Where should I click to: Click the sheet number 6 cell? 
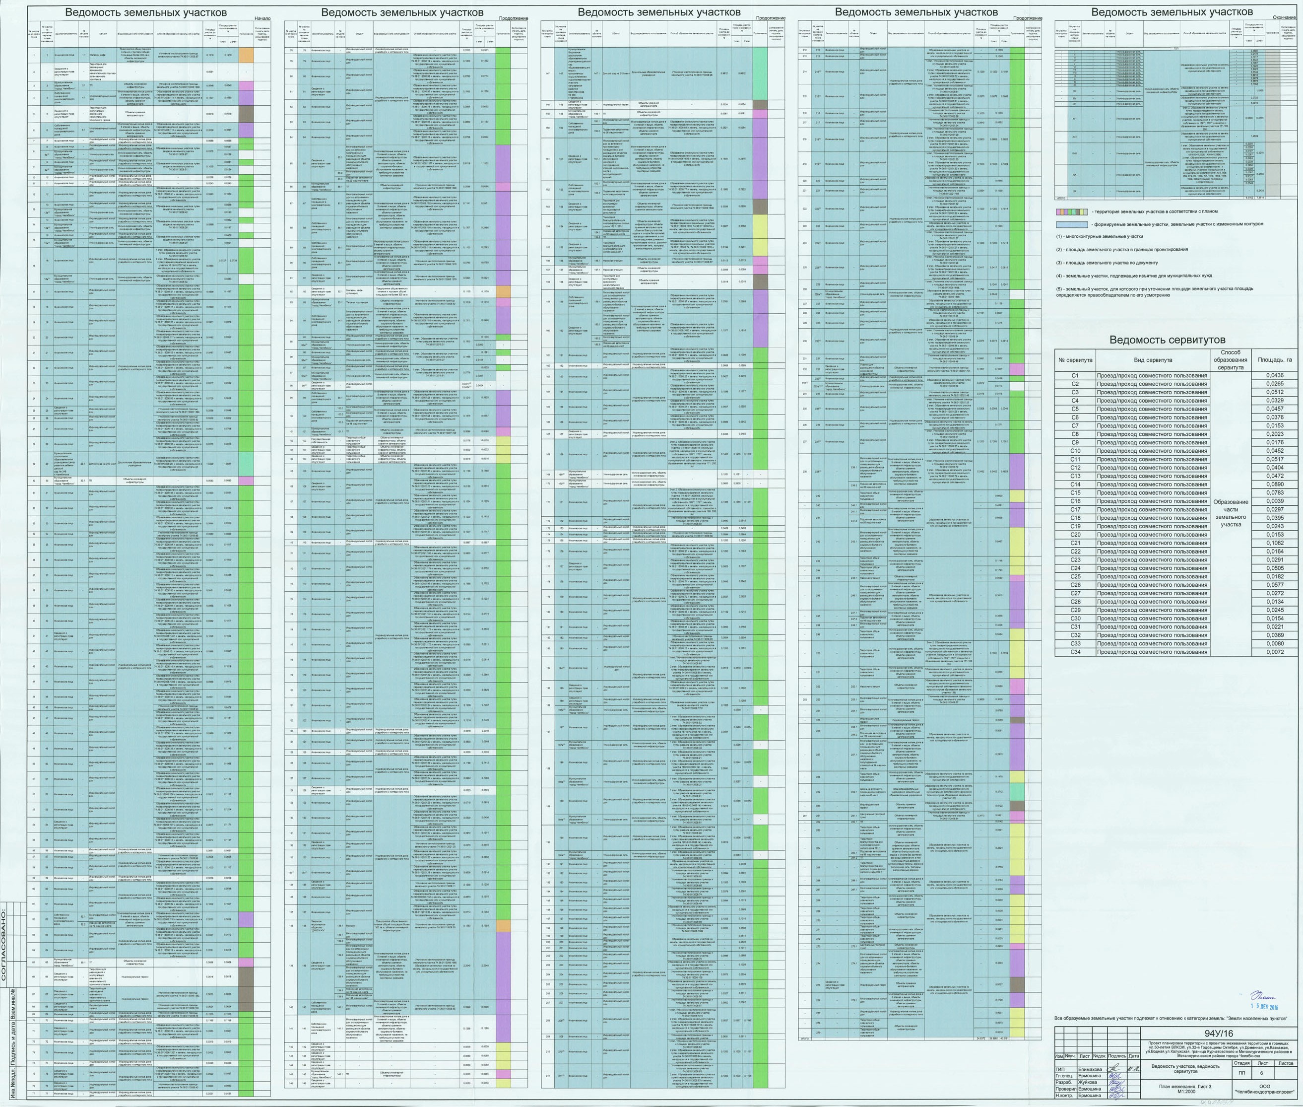pos(1262,1073)
